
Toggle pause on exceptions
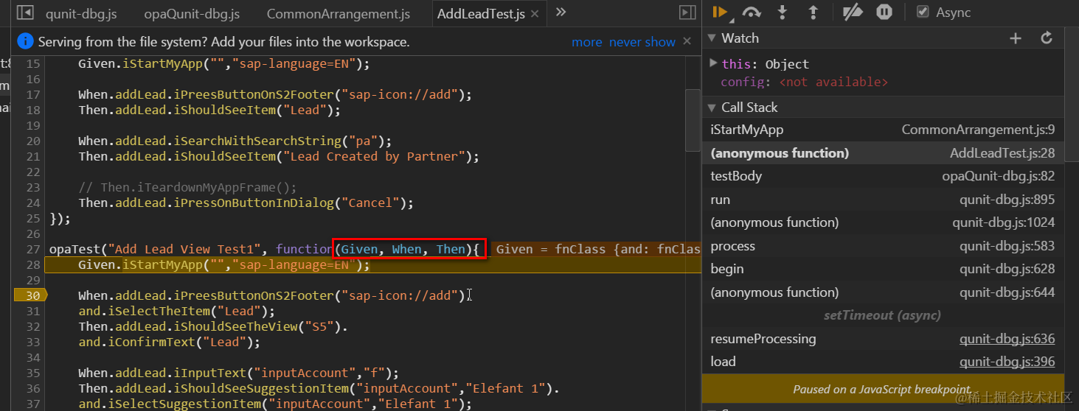(x=884, y=12)
